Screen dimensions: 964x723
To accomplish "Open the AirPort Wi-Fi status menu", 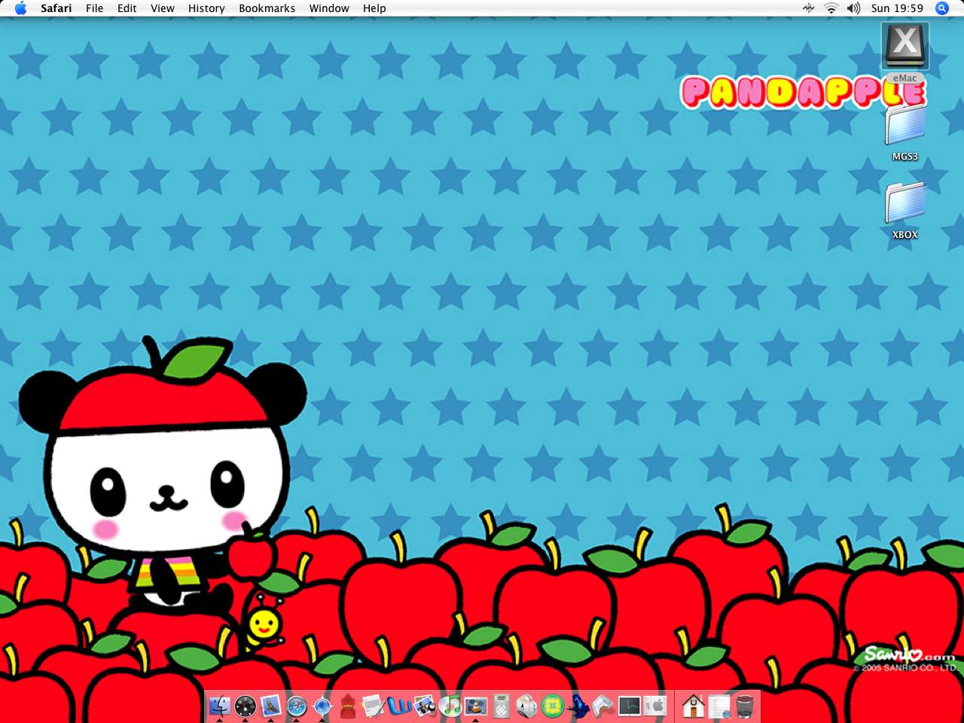I will tap(831, 8).
